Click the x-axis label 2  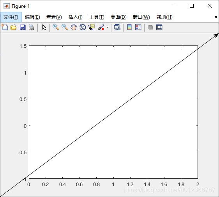tap(198, 185)
